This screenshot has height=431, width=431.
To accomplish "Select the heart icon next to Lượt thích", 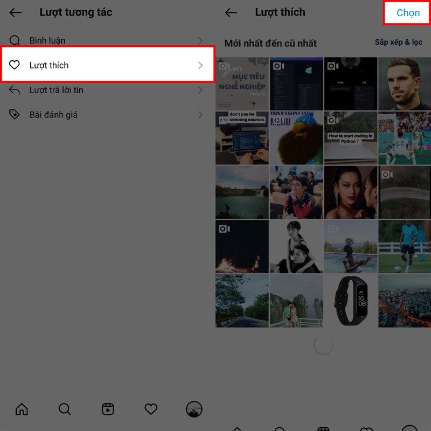I will point(14,65).
